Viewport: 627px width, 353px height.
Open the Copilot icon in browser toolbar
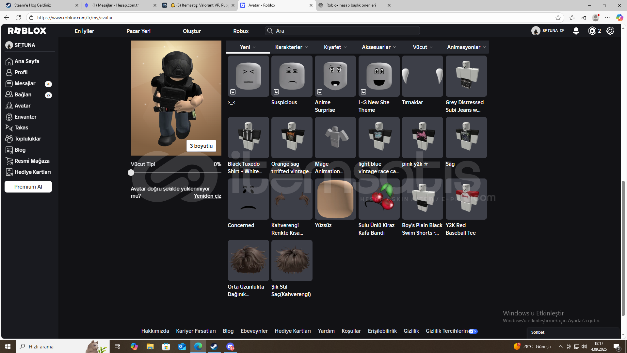tap(619, 18)
